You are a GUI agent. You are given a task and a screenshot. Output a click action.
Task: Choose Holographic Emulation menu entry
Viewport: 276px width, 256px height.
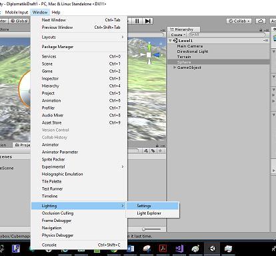click(x=79, y=174)
